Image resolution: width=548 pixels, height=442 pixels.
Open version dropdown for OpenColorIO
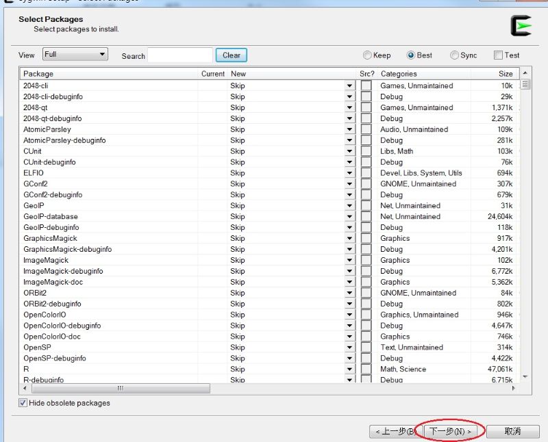[349, 315]
